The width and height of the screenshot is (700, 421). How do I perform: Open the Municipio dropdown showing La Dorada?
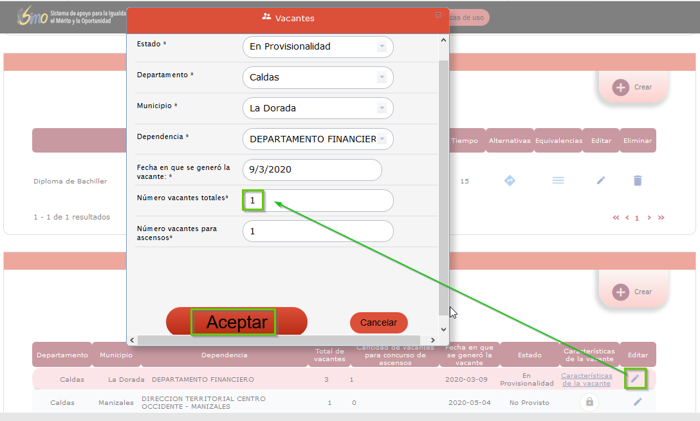[382, 108]
